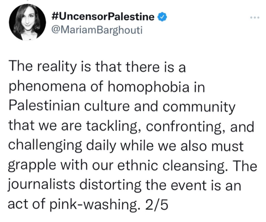The width and height of the screenshot is (266, 222).
Task: Click the word "phenomena" in the tweet
Action: [x=47, y=87]
